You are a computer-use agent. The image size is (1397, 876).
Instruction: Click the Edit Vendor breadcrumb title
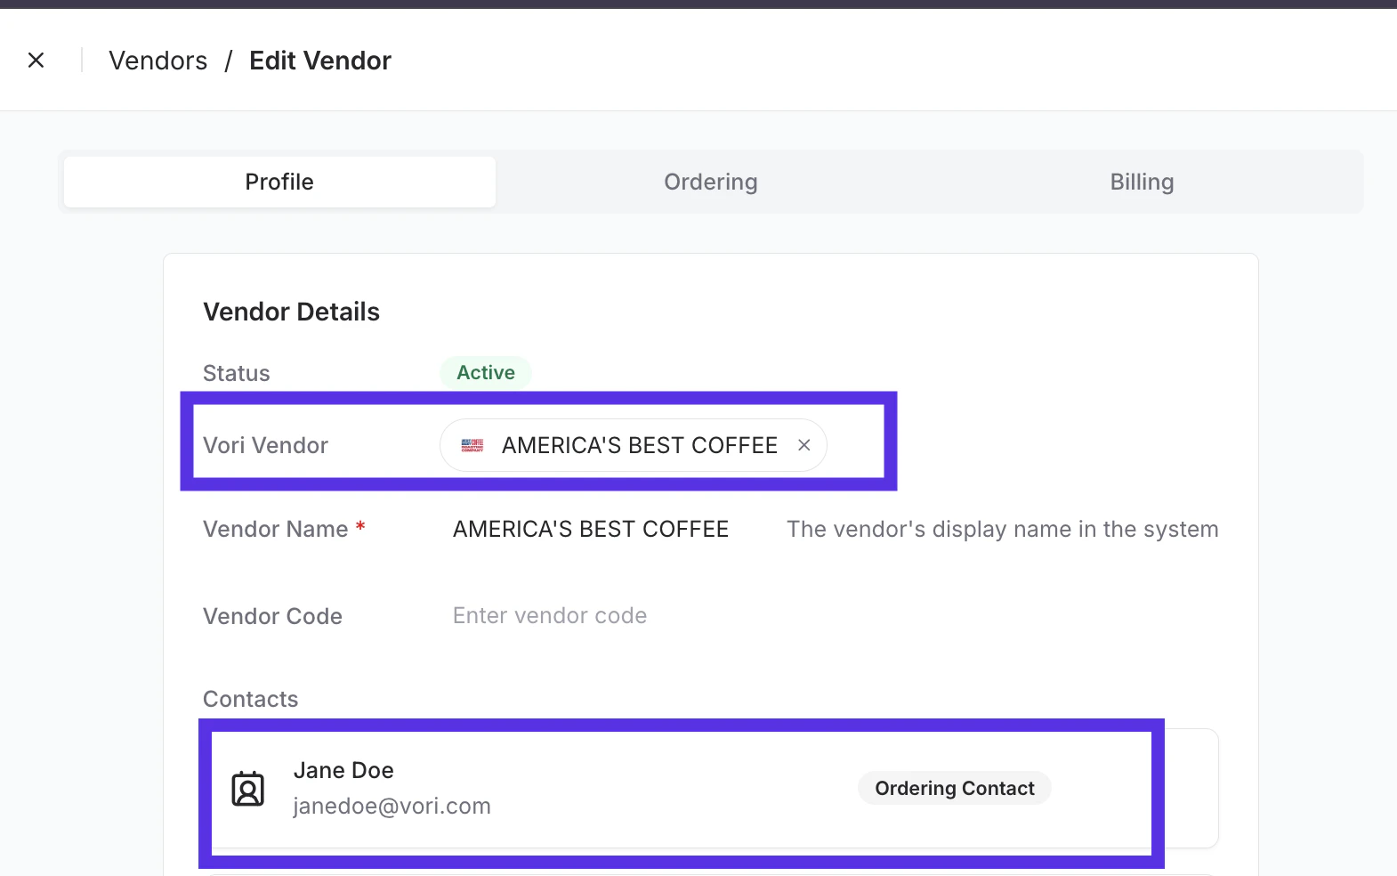[x=320, y=61]
